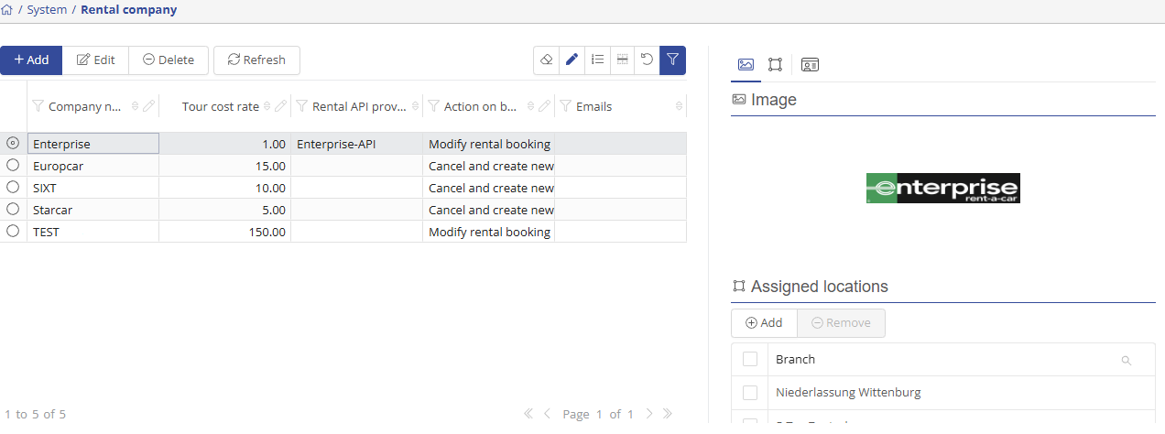Go to the home icon in breadcrumb
Image resolution: width=1165 pixels, height=434 pixels.
(7, 10)
